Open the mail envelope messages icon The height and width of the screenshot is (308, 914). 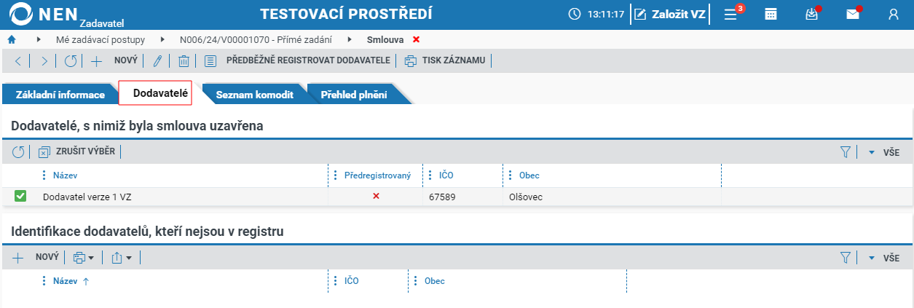(x=853, y=14)
